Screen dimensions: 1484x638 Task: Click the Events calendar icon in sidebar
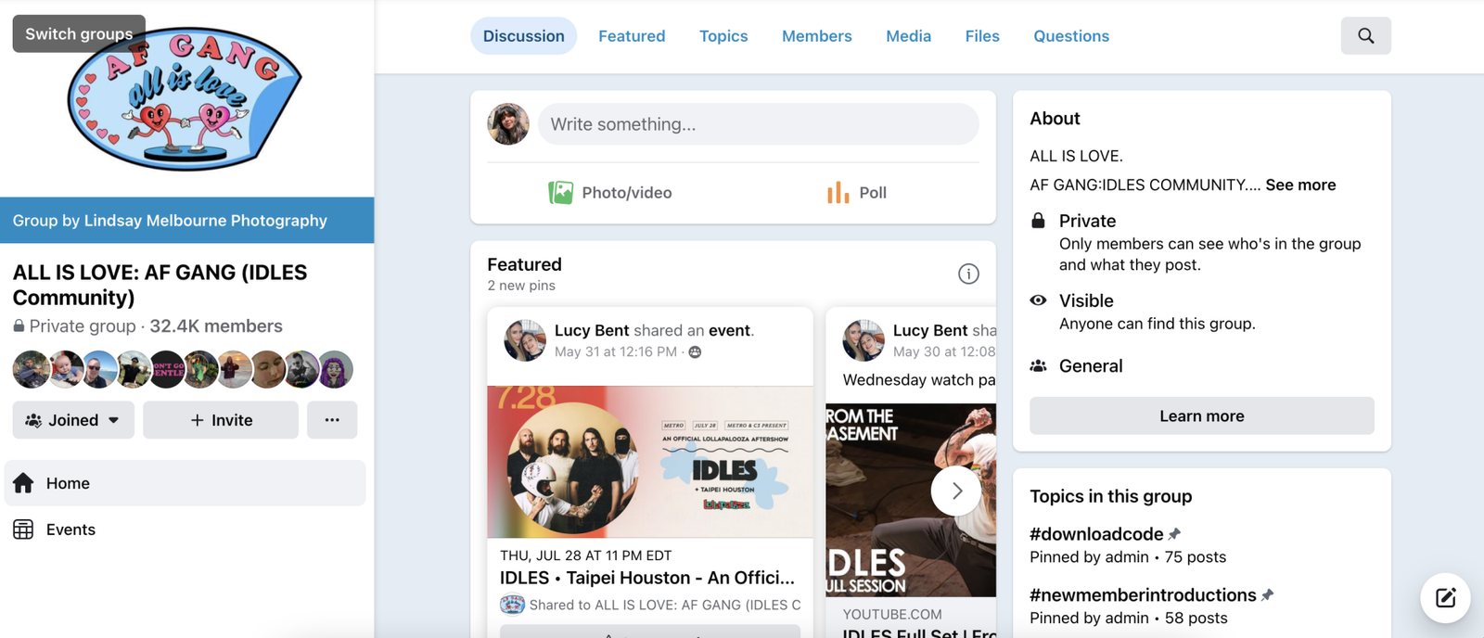click(23, 530)
